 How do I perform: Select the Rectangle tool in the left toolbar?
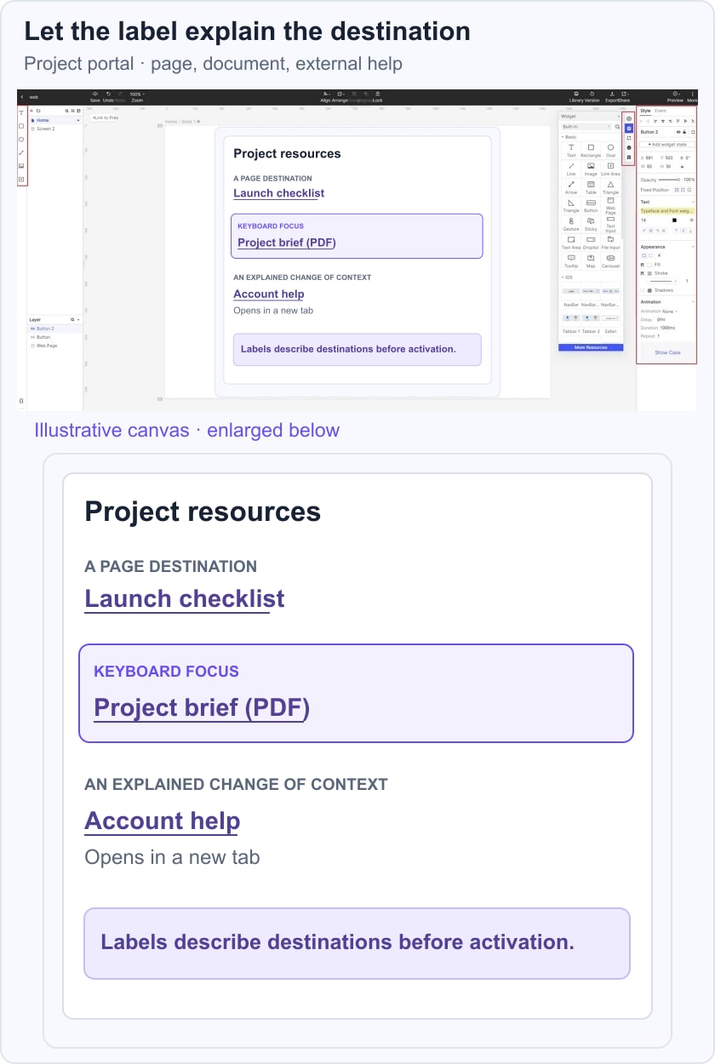(x=21, y=126)
